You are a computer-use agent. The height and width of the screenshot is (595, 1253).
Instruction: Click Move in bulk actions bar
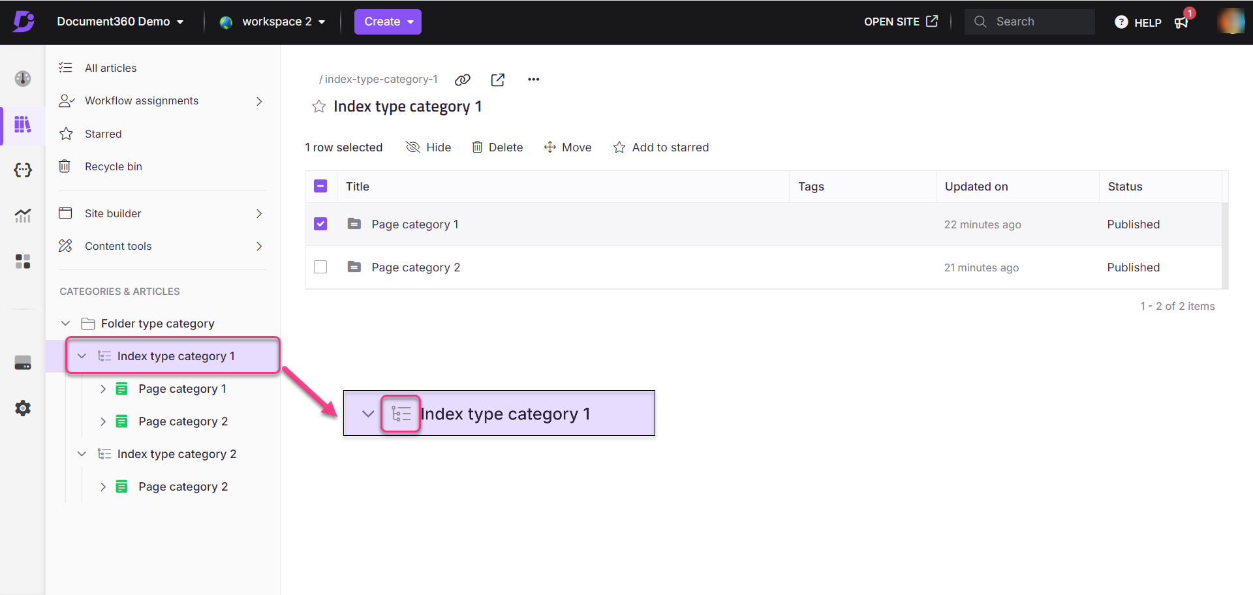[568, 147]
